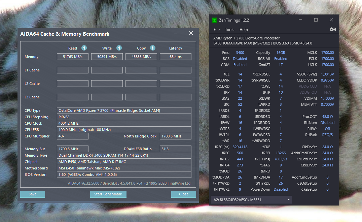Viewport: 362px width, 222px height.
Task: Click the Save button in AIDA64
Action: click(x=33, y=194)
